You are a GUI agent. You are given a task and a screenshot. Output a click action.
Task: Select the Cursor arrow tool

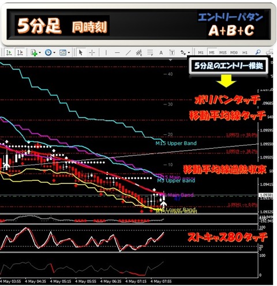81,52
